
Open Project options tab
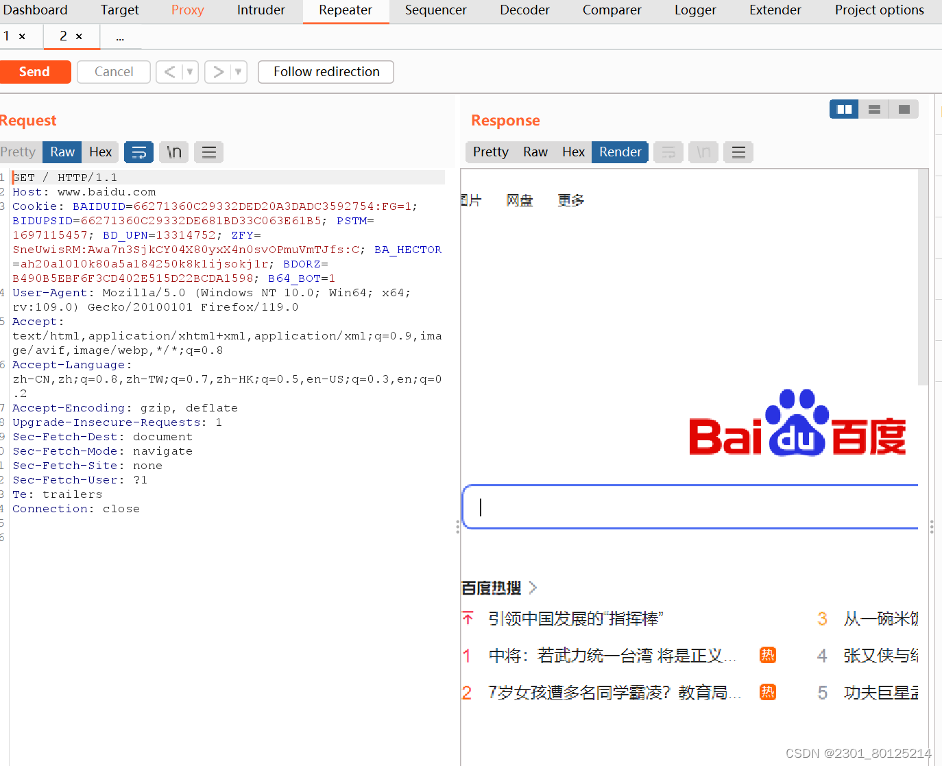tap(880, 10)
